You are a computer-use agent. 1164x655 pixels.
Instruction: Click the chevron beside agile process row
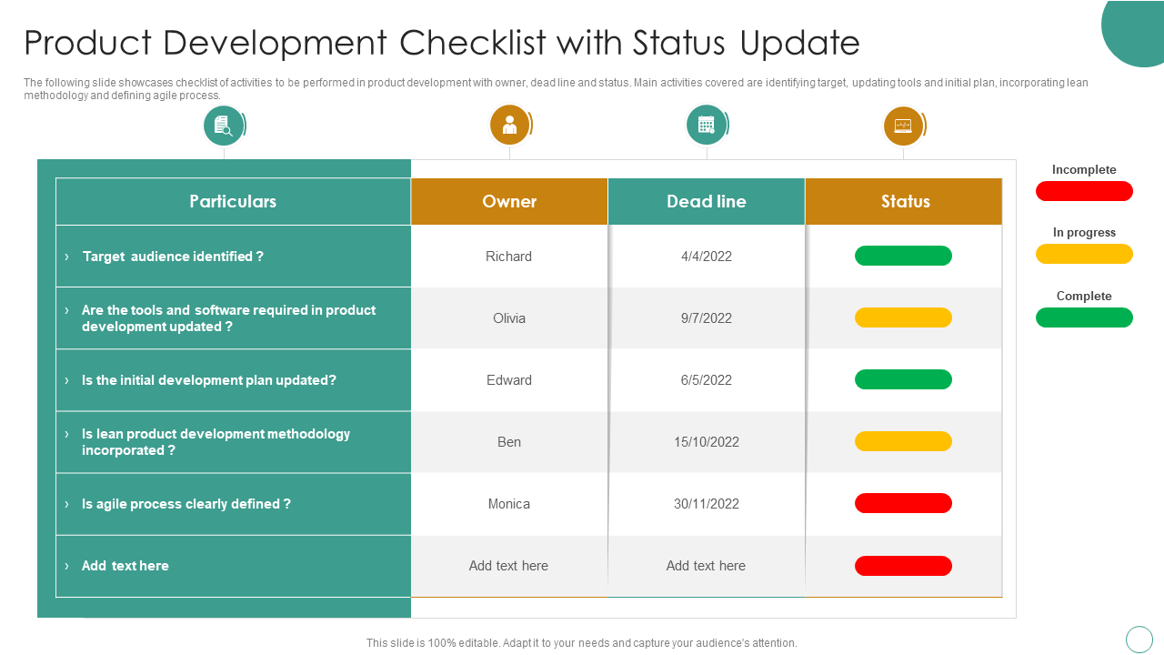pyautogui.click(x=66, y=504)
